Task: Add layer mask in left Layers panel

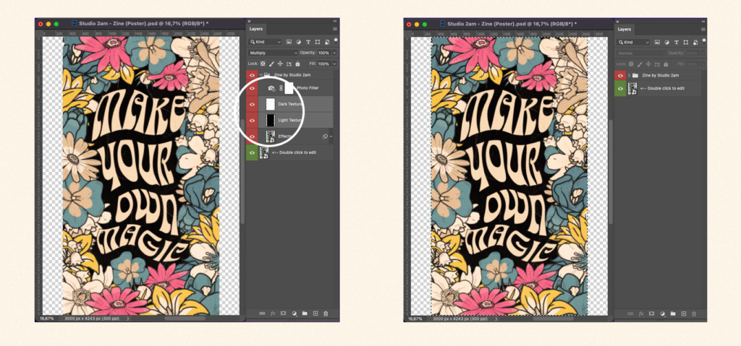Action: 284,313
